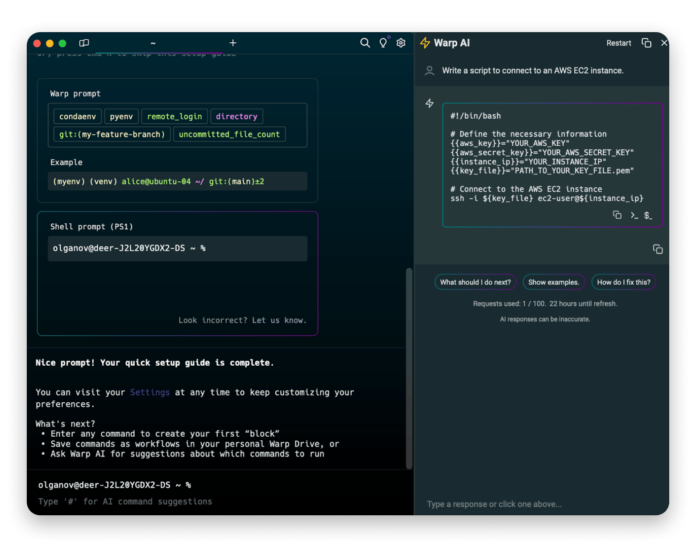Click 'What should I do next?' suggestion

click(476, 282)
